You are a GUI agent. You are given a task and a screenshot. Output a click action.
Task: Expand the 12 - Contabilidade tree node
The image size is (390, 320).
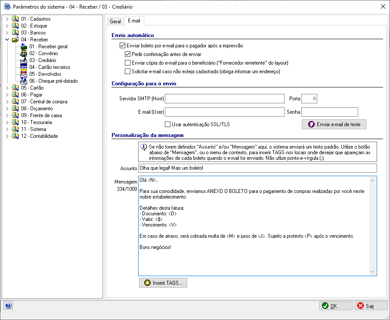click(7, 136)
